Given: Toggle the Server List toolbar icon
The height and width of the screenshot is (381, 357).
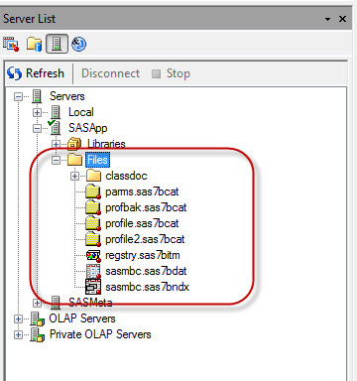Looking at the screenshot, I should (x=57, y=44).
